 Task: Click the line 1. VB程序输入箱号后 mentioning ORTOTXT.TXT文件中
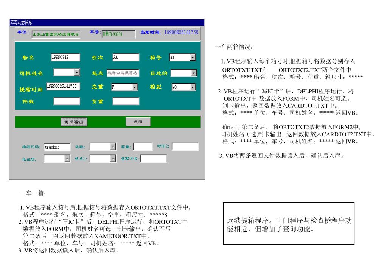click(x=106, y=207)
